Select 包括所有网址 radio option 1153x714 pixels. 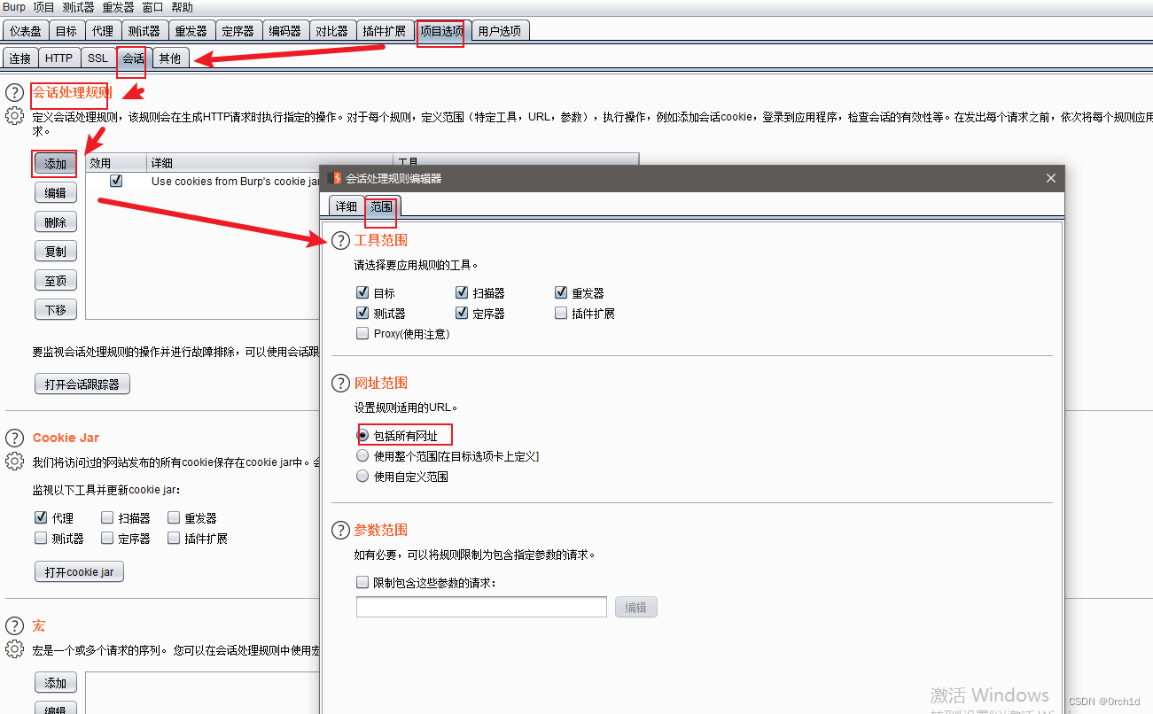362,436
